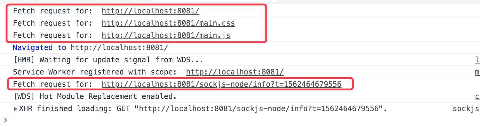Open the first fetched localhost:8081/ link

151,11
